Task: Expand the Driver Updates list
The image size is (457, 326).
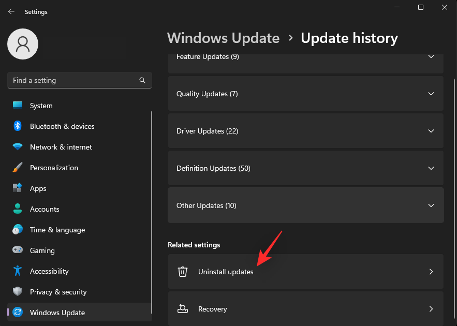Action: pyautogui.click(x=431, y=131)
